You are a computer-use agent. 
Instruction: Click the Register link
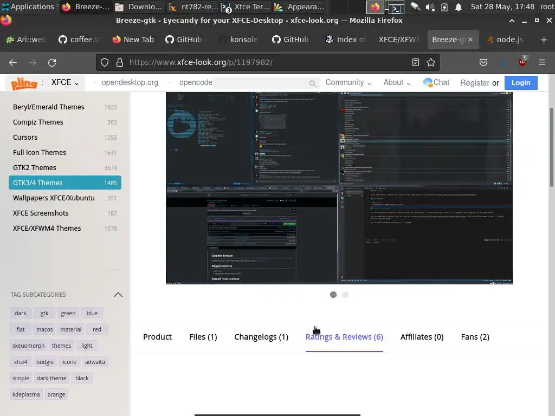click(475, 83)
